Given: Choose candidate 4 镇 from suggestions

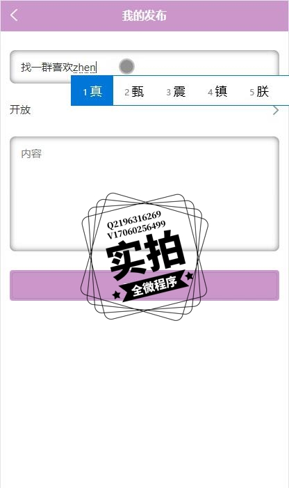Looking at the screenshot, I should tap(217, 91).
